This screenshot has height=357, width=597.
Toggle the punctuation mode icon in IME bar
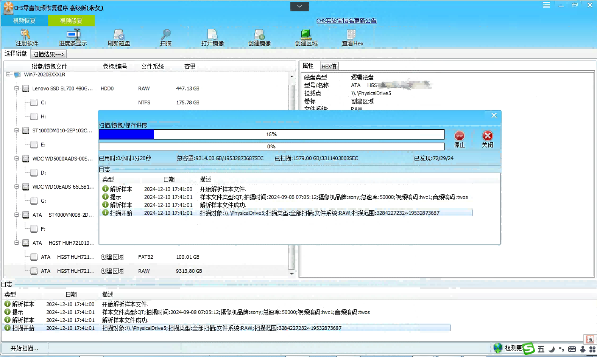pos(561,349)
